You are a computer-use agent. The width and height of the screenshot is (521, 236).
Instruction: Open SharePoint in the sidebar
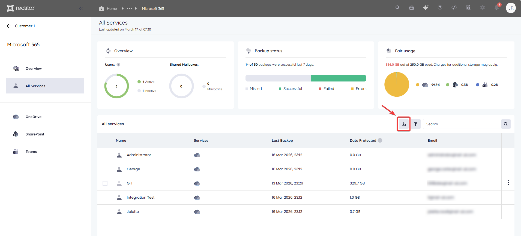[x=45, y=134]
